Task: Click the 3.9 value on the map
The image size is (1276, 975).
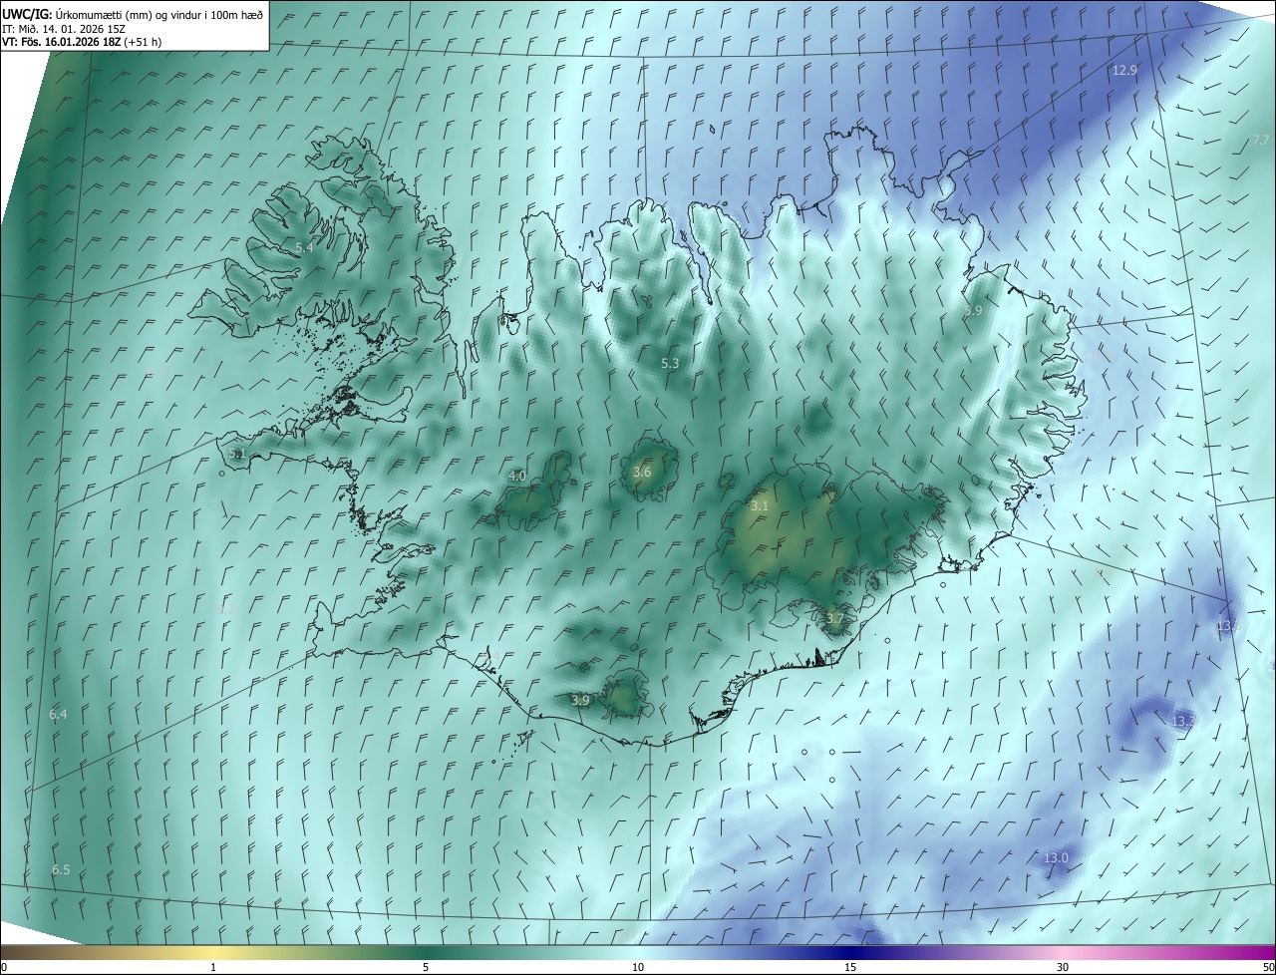Action: point(580,701)
